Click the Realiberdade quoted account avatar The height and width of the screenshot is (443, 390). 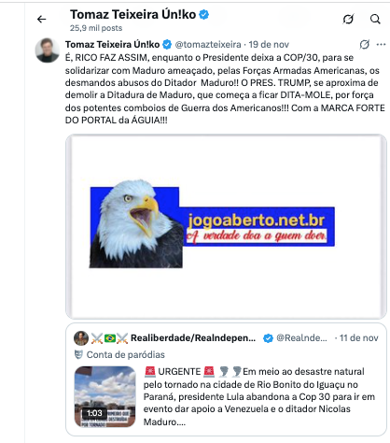[81, 338]
